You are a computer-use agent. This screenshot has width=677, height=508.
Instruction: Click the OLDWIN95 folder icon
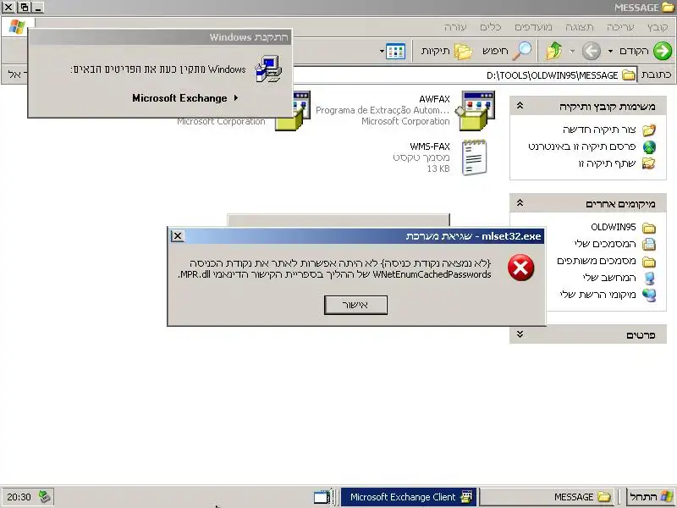coord(648,227)
